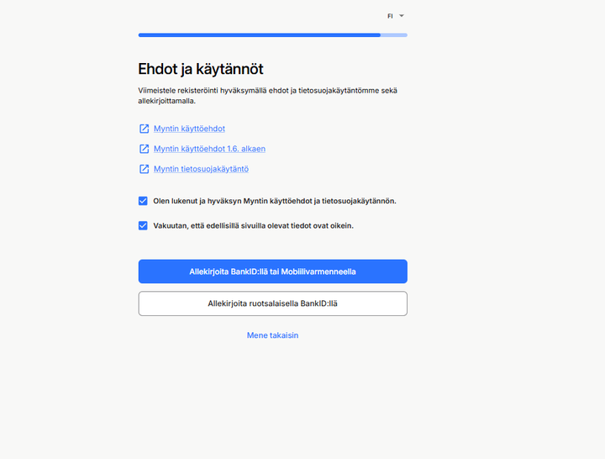605x459 pixels.
Task: Click external-link icon beside Myntin tietosuojakäytäntö
Action: click(144, 169)
